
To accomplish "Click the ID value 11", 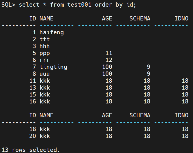I will click(x=32, y=81).
